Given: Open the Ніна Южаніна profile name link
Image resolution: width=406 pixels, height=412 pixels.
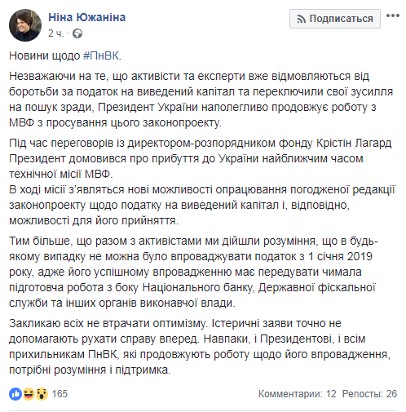Looking at the screenshot, I should 87,17.
